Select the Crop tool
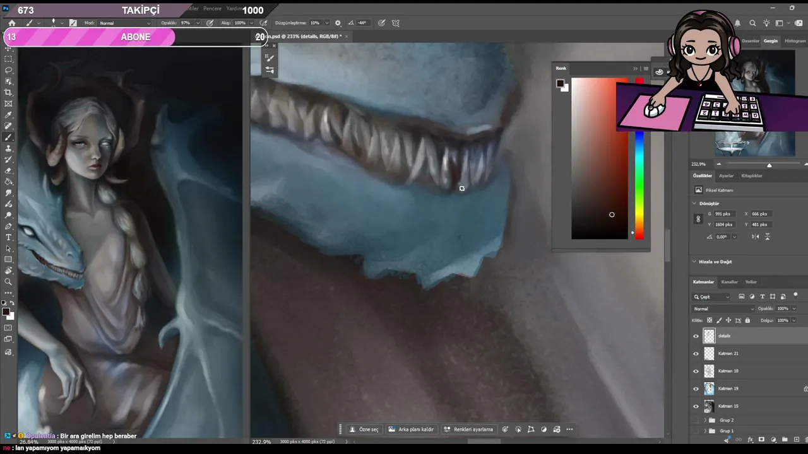Image resolution: width=808 pixels, height=454 pixels. [x=8, y=92]
